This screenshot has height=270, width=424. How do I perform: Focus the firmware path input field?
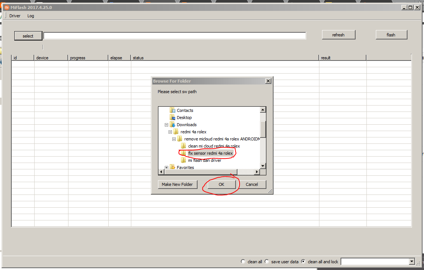point(175,36)
